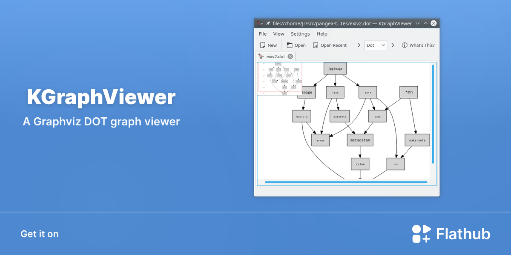Select the basicio graph node
The width and height of the screenshot is (511, 255).
302,116
